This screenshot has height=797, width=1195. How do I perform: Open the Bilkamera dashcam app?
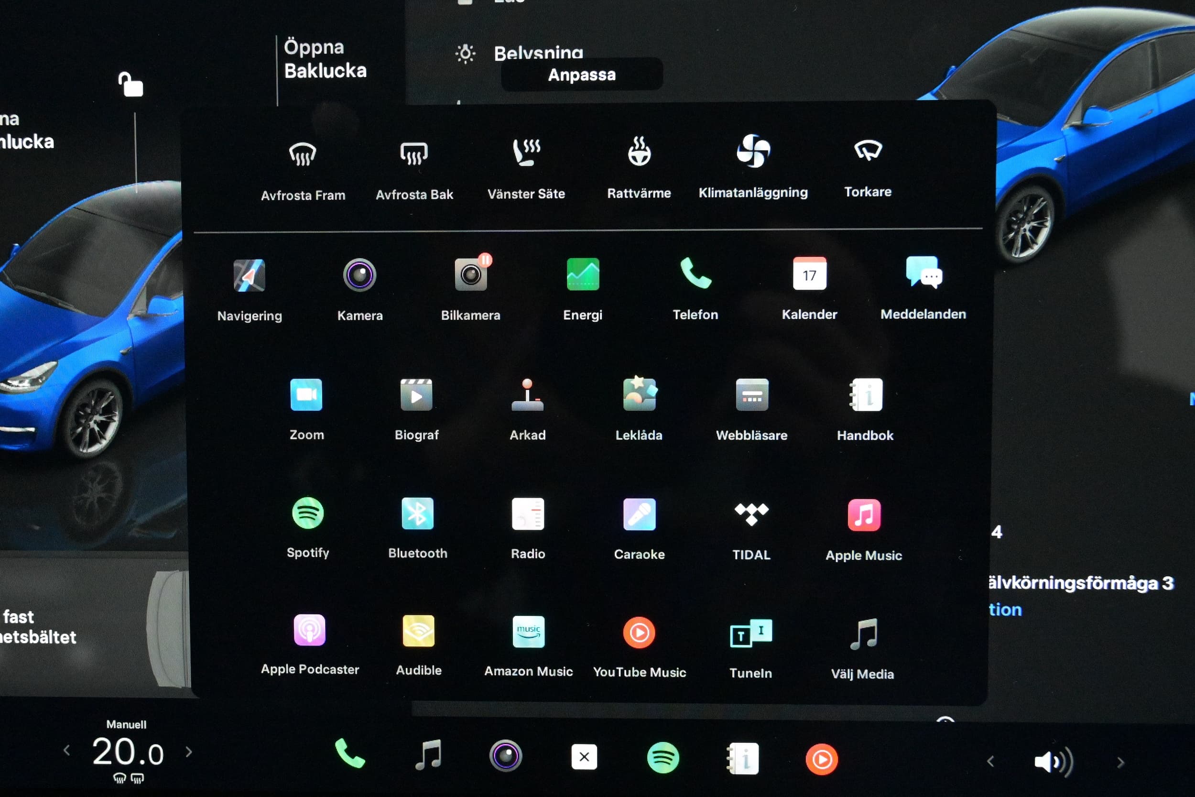point(470,289)
